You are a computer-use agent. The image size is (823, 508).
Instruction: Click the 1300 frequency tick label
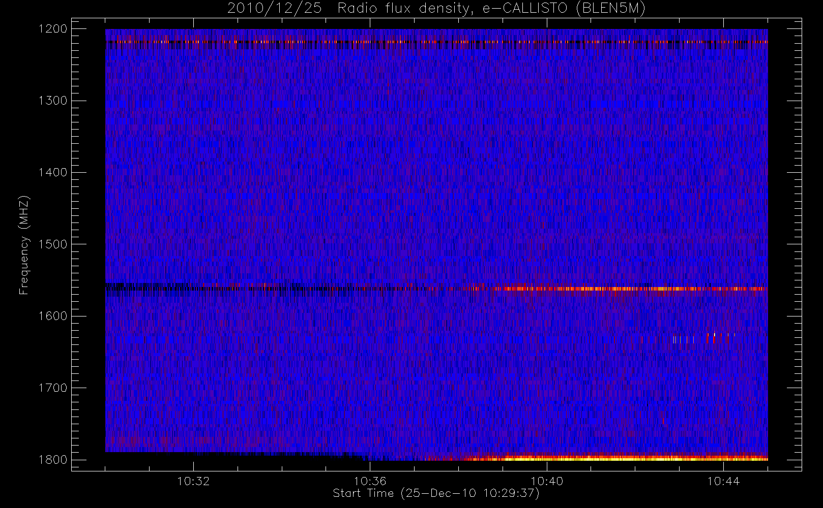pyautogui.click(x=53, y=101)
